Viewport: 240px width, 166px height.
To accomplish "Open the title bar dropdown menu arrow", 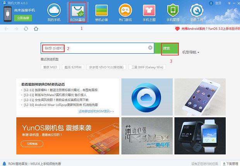I will [229, 3].
